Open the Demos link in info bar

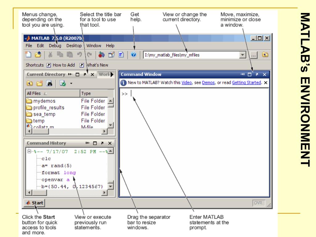[208, 83]
